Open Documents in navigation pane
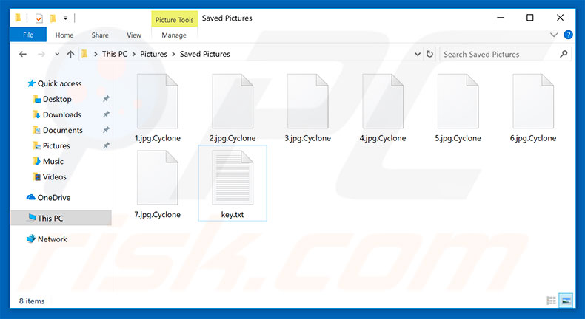This screenshot has height=319, width=585. point(63,131)
